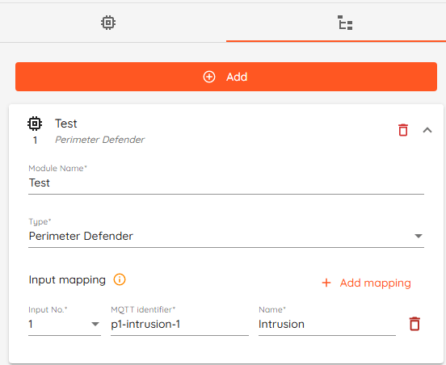
Task: Show Input mapping info tooltip icon
Action: click(120, 279)
